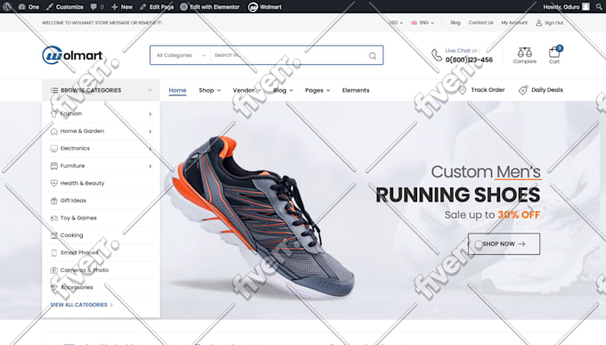Open the My Account link

point(514,22)
